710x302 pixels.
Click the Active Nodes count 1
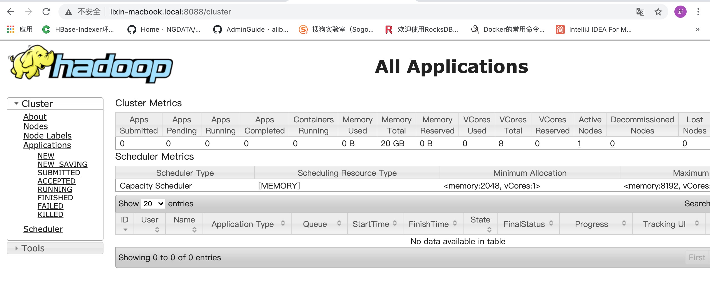click(x=579, y=143)
